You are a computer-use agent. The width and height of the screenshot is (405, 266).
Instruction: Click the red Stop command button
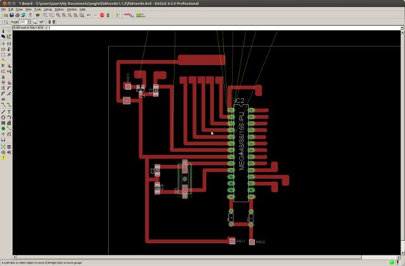[x=102, y=15]
